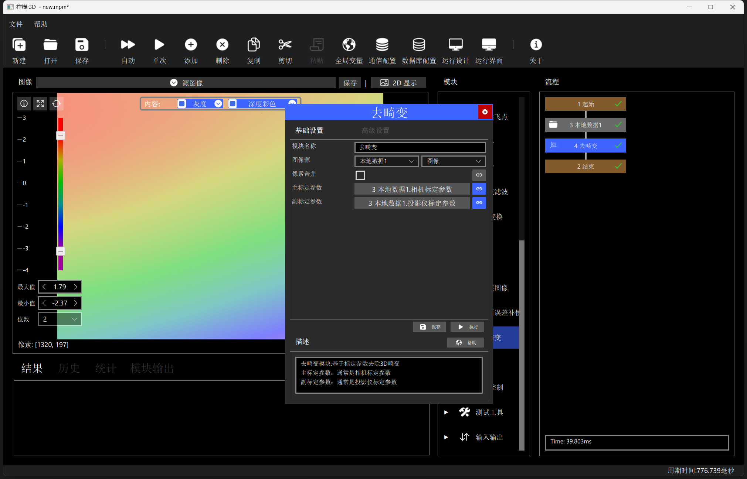
Task: Open the 文件 menu
Action: point(16,24)
